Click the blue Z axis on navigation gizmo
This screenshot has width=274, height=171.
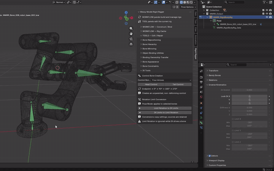[126, 13]
